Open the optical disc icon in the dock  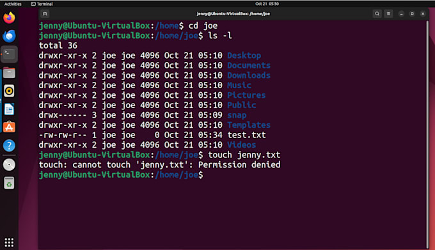point(9,164)
